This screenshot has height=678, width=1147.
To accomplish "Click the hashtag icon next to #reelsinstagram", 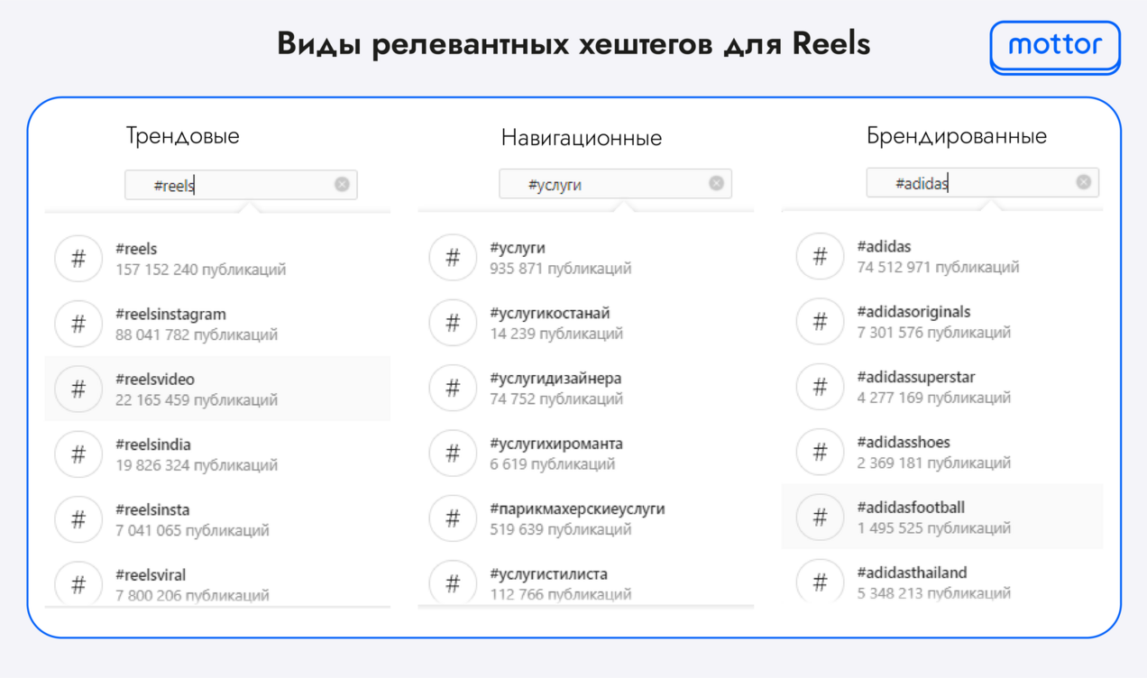I will (78, 323).
